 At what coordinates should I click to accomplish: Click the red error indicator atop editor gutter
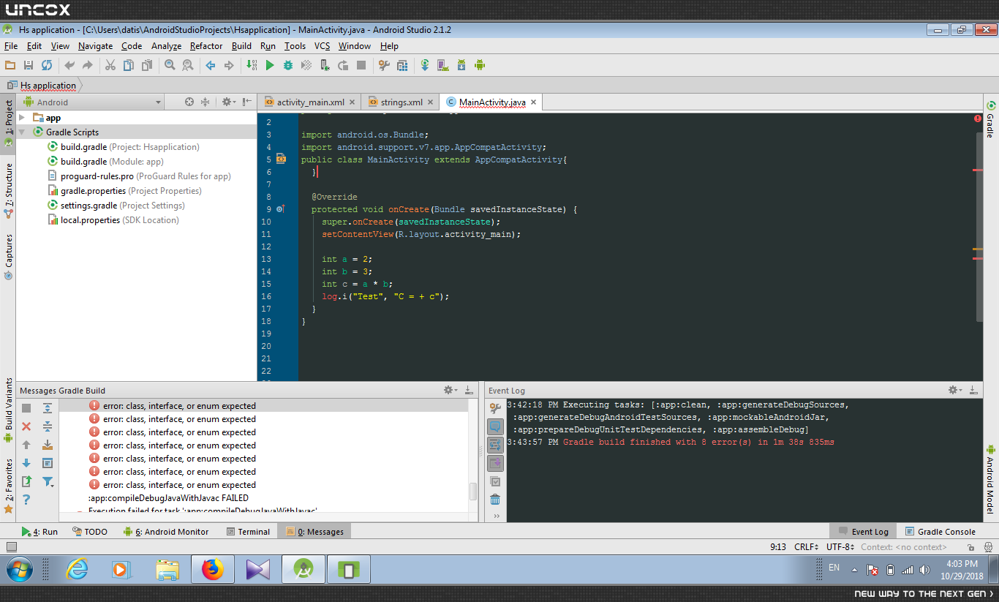coord(978,118)
